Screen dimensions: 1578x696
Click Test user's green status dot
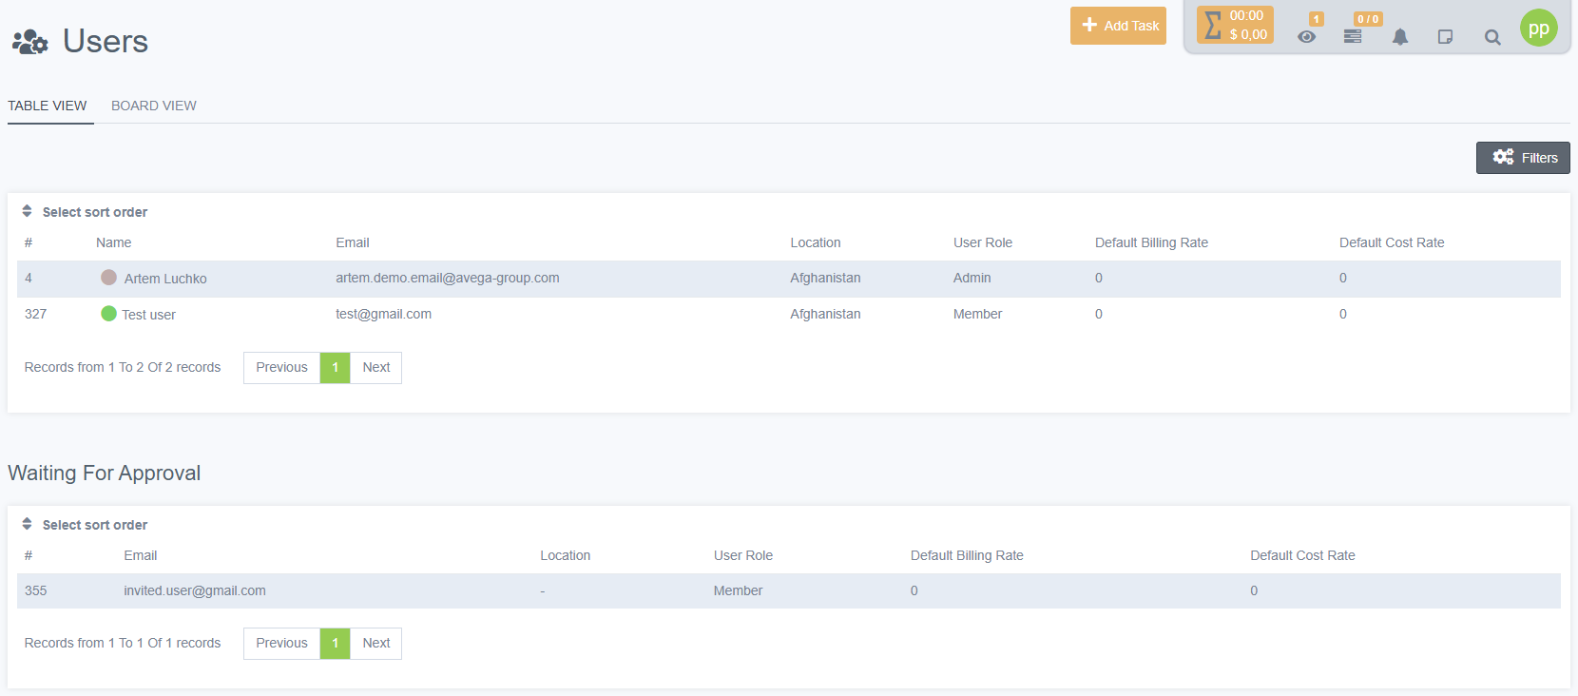108,314
